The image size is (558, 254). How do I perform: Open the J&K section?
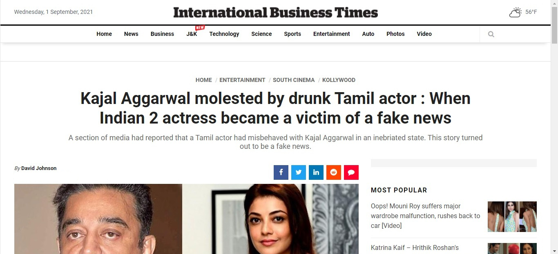point(192,34)
